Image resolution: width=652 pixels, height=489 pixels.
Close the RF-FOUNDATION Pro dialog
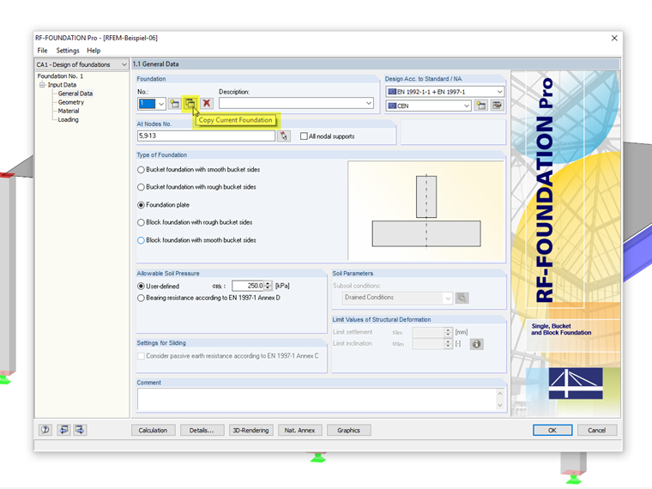[x=614, y=39]
